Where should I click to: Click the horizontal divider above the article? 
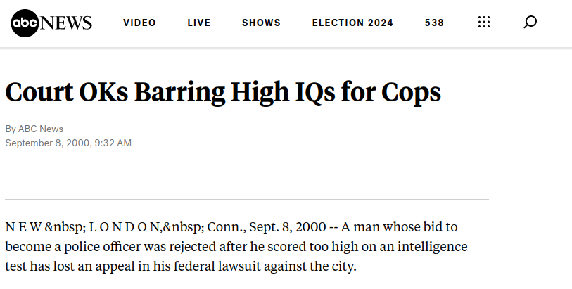(x=247, y=200)
